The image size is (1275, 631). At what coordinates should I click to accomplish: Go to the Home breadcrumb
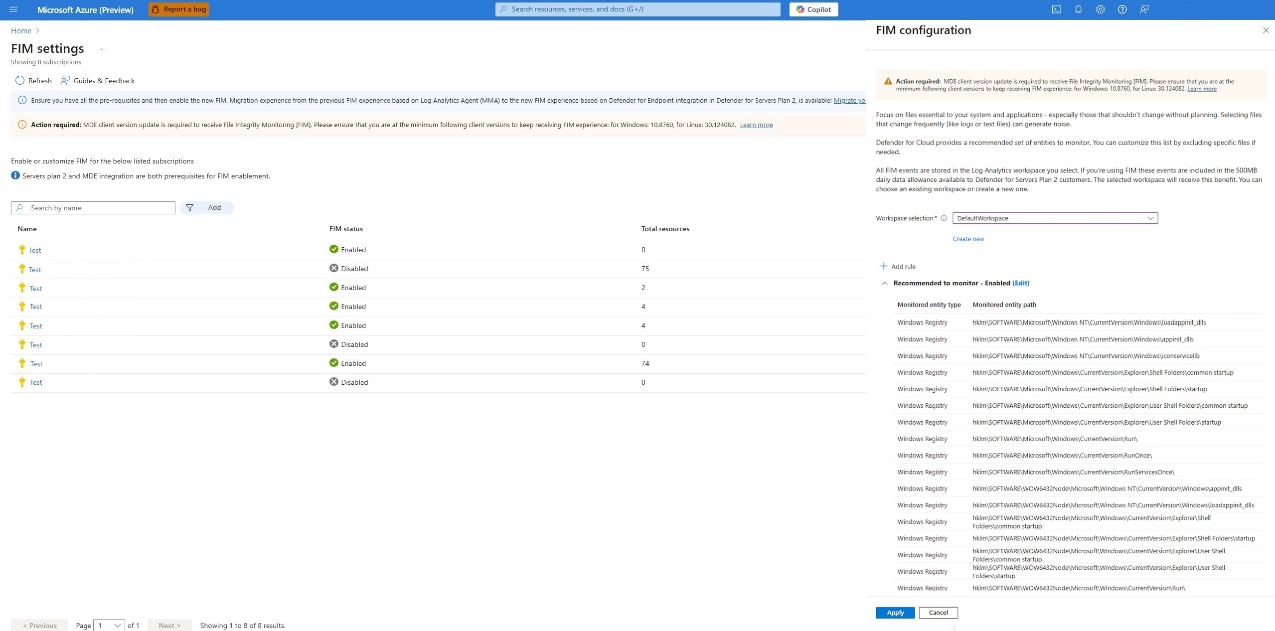21,31
